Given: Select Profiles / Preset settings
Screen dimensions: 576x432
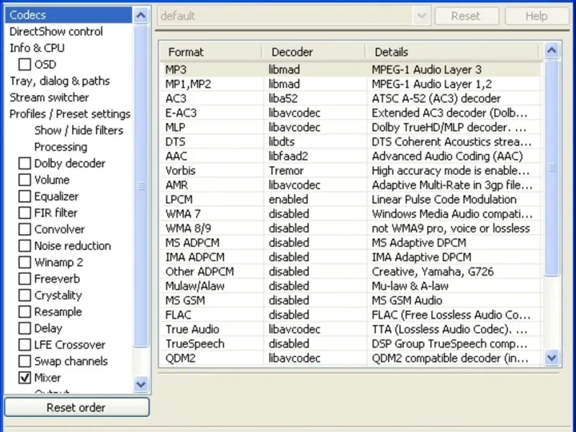Looking at the screenshot, I should pos(70,114).
